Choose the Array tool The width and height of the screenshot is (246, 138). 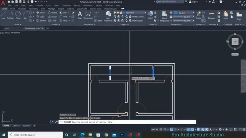(63, 20)
